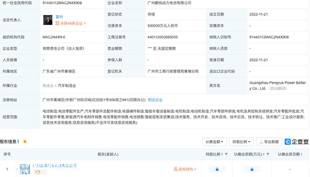Image resolution: width=310 pixels, height=177 pixels.
Task: Select taxpayer ID under 纳税人识别号
Action: click(269, 37)
